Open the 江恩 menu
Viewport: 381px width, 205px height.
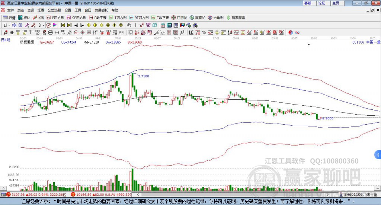point(41,10)
